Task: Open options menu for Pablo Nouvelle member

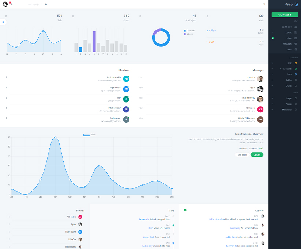Action: click(6, 77)
